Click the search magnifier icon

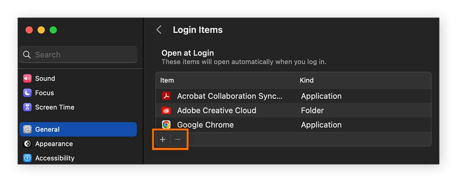pos(27,54)
